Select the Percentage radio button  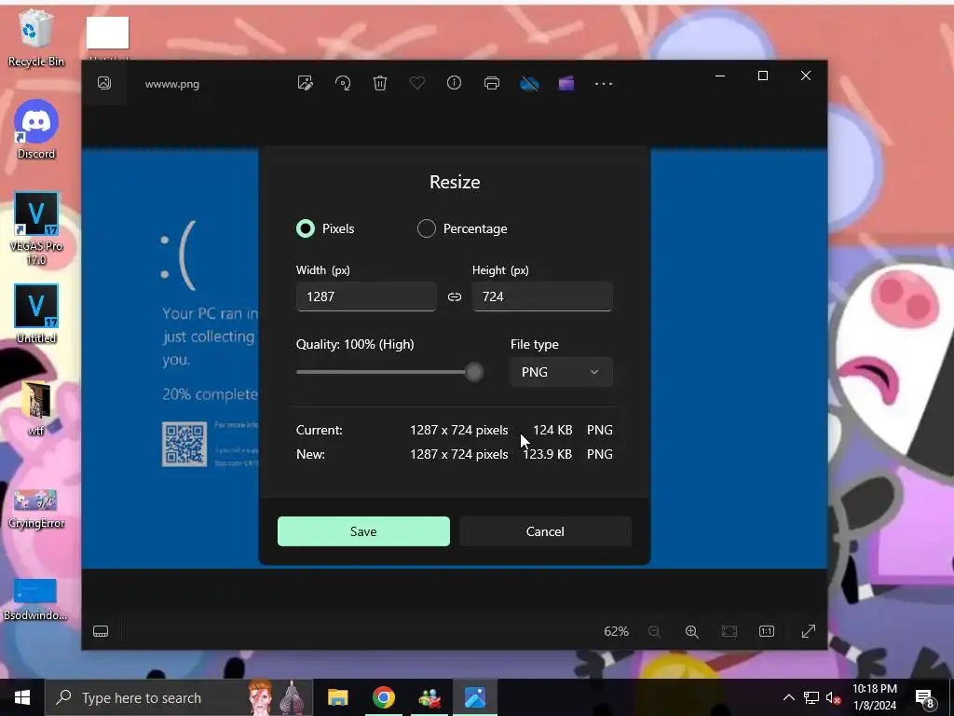click(x=427, y=228)
